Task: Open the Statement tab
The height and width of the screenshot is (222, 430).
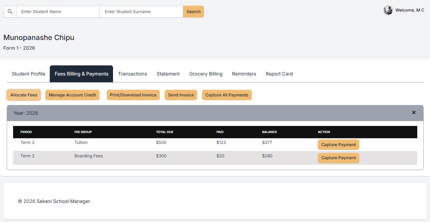Action: pyautogui.click(x=168, y=74)
